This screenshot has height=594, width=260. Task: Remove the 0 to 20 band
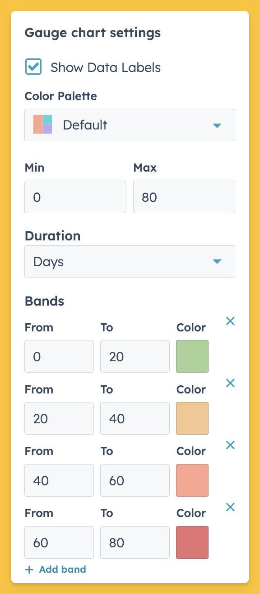(230, 321)
